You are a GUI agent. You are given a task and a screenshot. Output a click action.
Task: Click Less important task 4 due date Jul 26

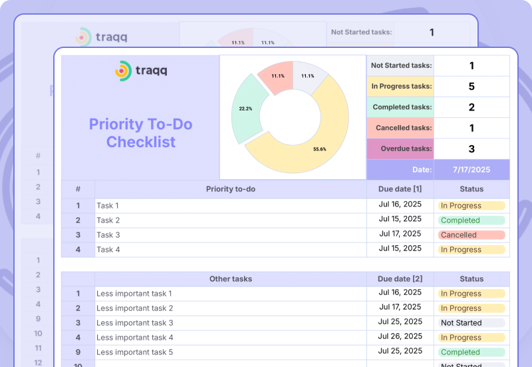coord(400,336)
